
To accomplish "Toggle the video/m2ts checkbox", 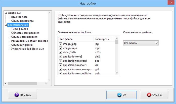I will pyautogui.click(x=60, y=52).
